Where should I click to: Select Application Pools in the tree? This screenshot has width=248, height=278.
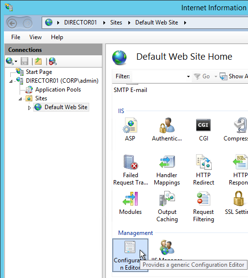point(58,90)
